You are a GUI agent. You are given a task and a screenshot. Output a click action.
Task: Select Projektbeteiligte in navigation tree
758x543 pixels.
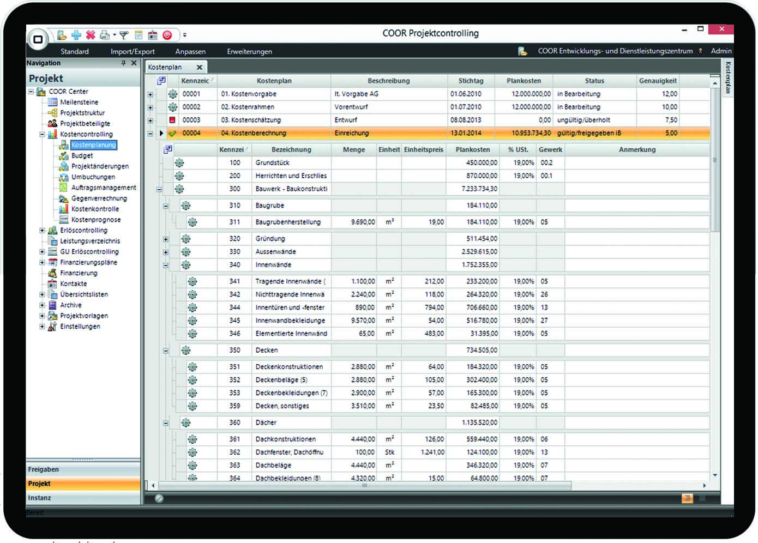coord(85,123)
